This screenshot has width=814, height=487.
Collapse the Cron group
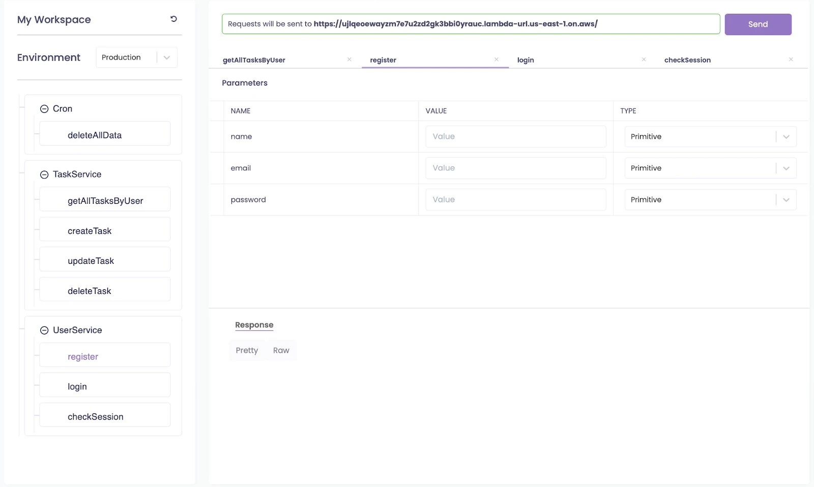coord(44,109)
